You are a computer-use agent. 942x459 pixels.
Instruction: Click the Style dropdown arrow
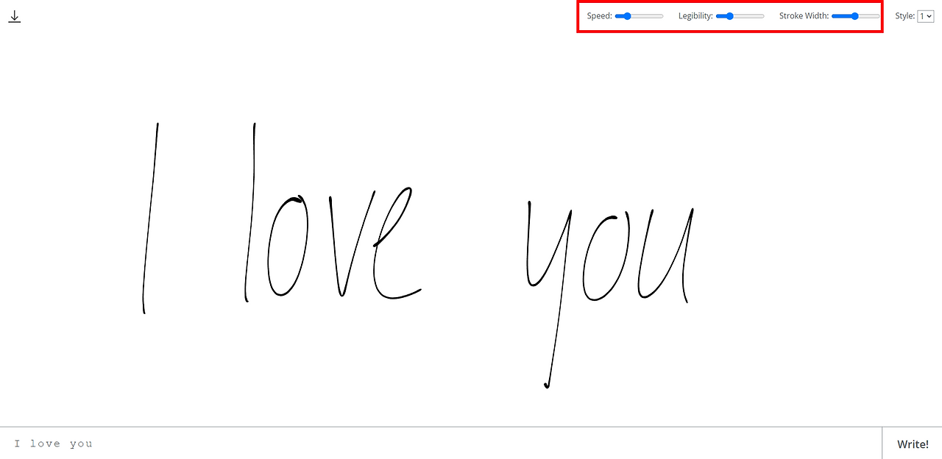pos(929,15)
